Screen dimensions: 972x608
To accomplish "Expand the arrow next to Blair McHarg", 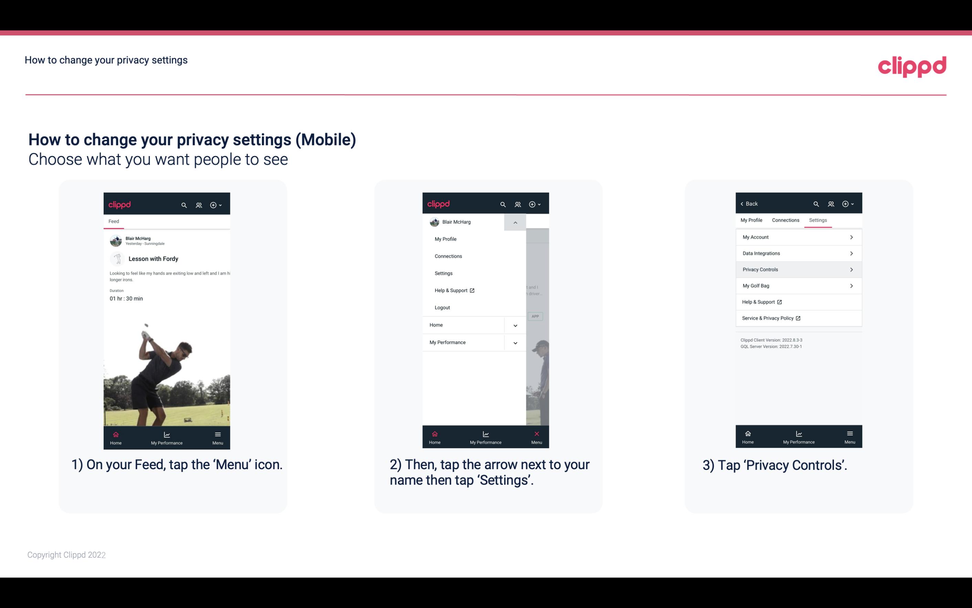I will click(x=515, y=222).
